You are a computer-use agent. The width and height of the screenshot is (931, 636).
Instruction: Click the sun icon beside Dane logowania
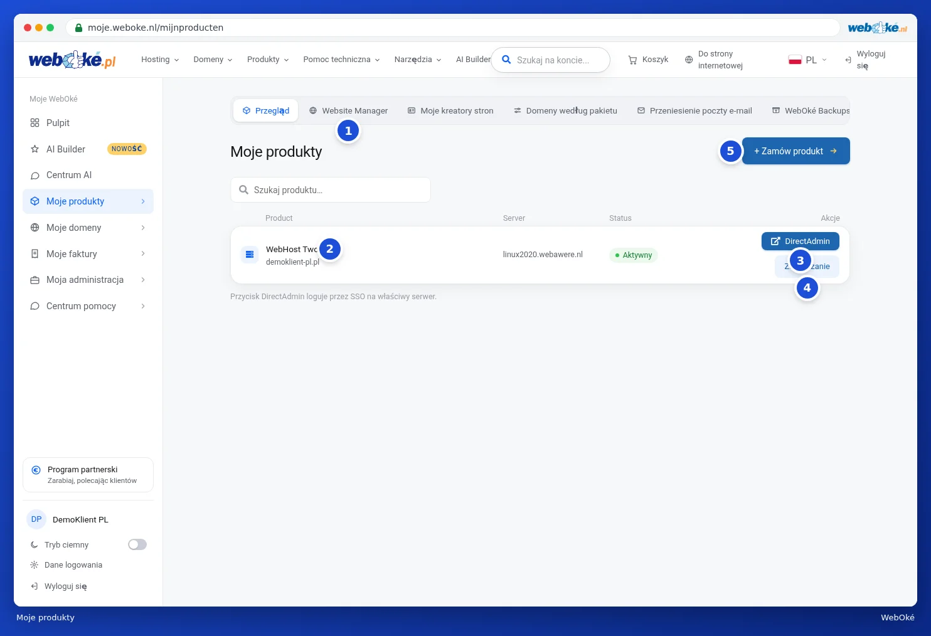(35, 565)
